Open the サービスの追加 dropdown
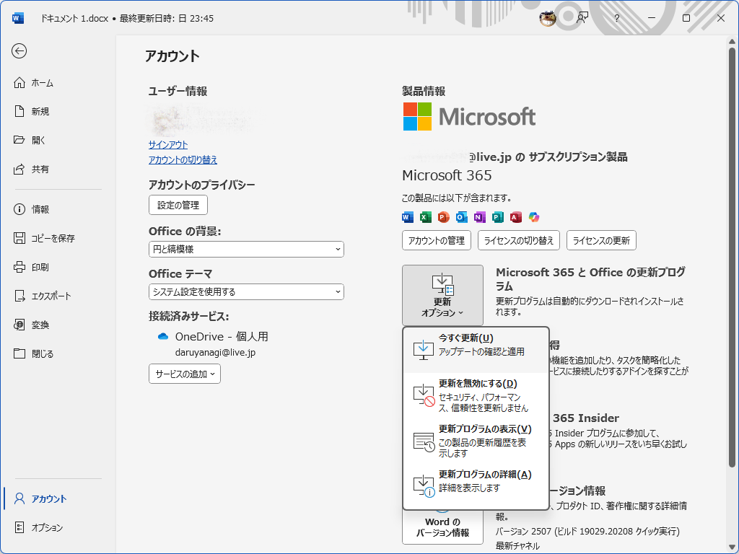739x554 pixels. (185, 374)
